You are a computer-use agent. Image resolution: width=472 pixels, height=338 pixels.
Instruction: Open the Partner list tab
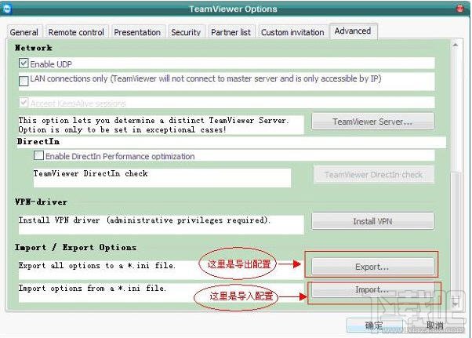(231, 32)
